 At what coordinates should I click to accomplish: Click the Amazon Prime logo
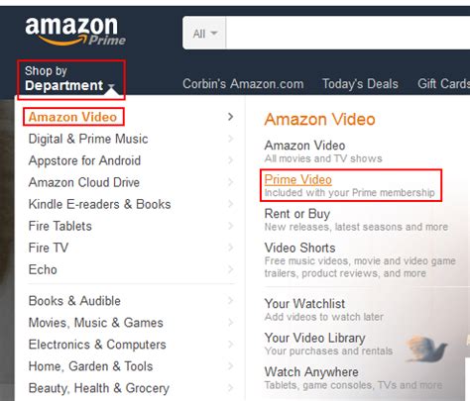click(75, 32)
